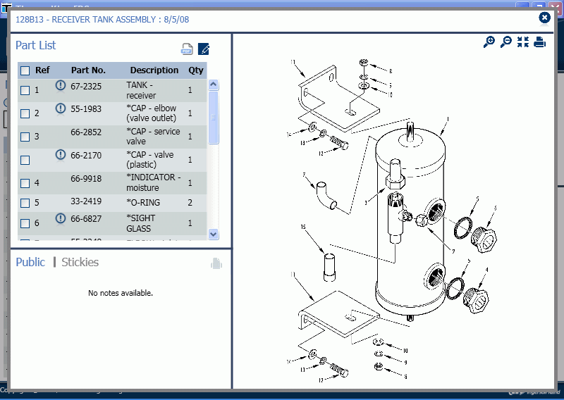Close the receiver tank assembly dialog
The image size is (564, 400).
pyautogui.click(x=544, y=18)
